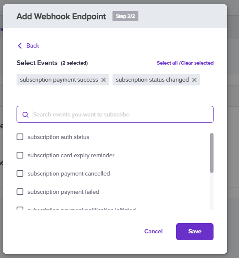Image resolution: width=239 pixels, height=258 pixels.
Task: Save the webhook endpoint
Action: pyautogui.click(x=195, y=232)
